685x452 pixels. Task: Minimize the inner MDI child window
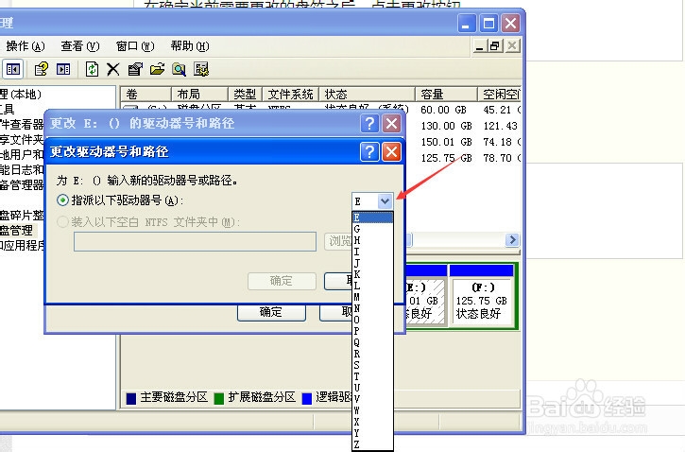(x=480, y=46)
